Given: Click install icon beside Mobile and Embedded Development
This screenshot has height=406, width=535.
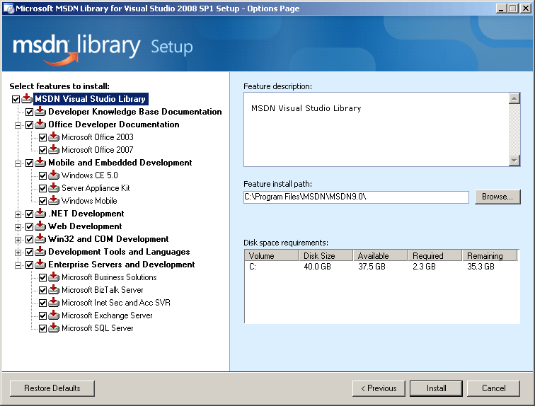Looking at the screenshot, I should tap(40, 163).
